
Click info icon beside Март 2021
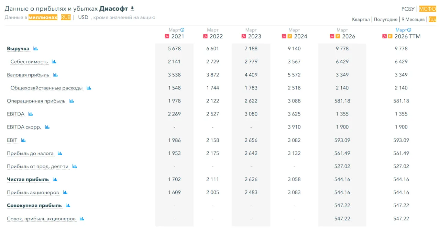[x=183, y=30]
